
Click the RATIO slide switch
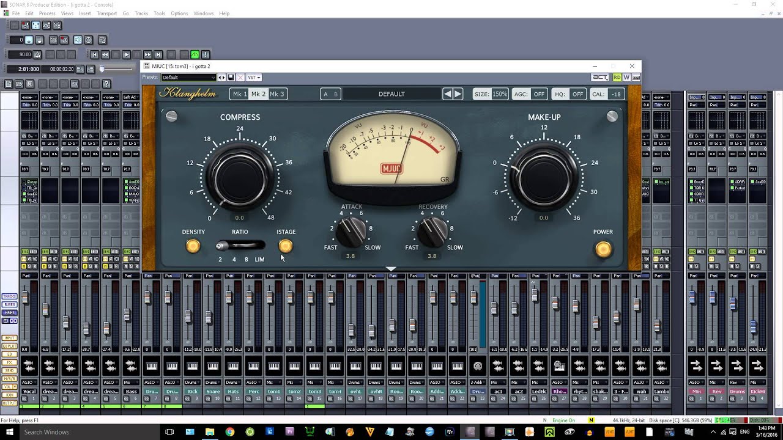point(240,246)
